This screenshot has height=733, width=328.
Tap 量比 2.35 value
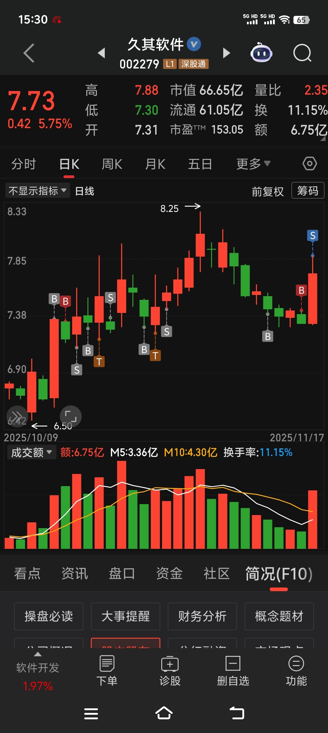pyautogui.click(x=291, y=90)
